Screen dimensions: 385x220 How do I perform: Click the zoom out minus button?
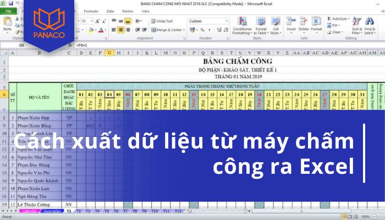pyautogui.click(x=374, y=217)
